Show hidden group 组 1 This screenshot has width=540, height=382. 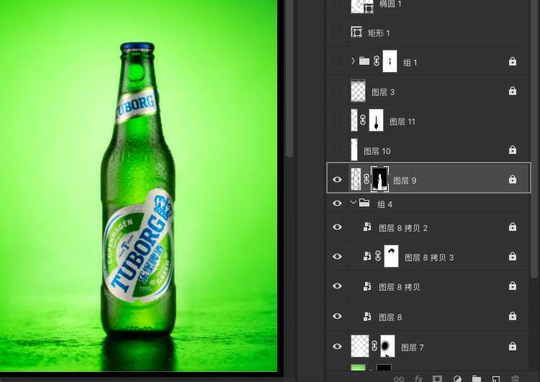coord(337,61)
